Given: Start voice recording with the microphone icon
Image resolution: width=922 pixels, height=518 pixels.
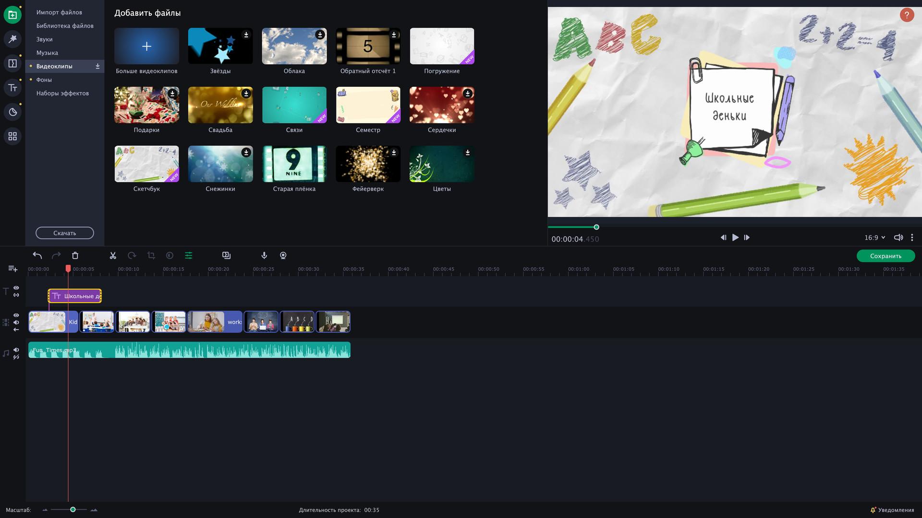Looking at the screenshot, I should (x=264, y=256).
